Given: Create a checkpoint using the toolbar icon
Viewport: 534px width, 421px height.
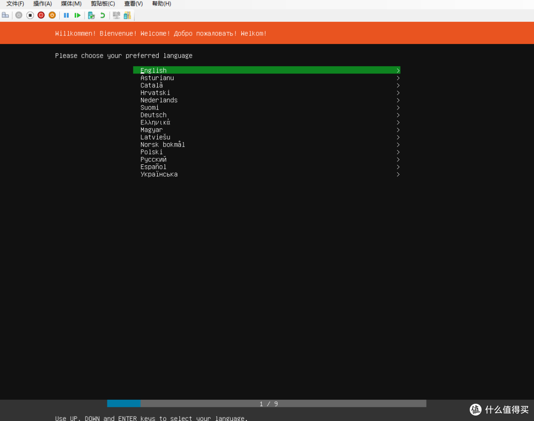Looking at the screenshot, I should (91, 15).
